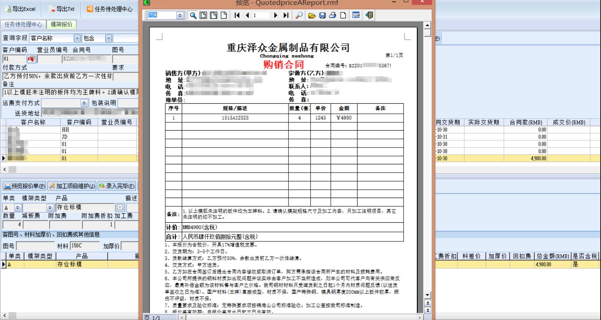
Task: Click the 存仓标模 cell in bottom grid row
Action: (82, 264)
